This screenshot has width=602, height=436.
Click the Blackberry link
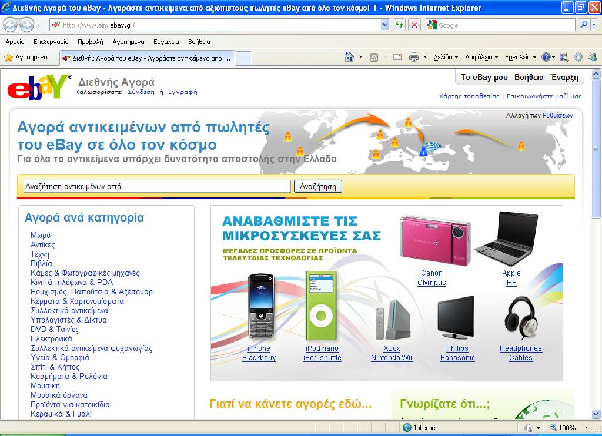pyautogui.click(x=259, y=358)
